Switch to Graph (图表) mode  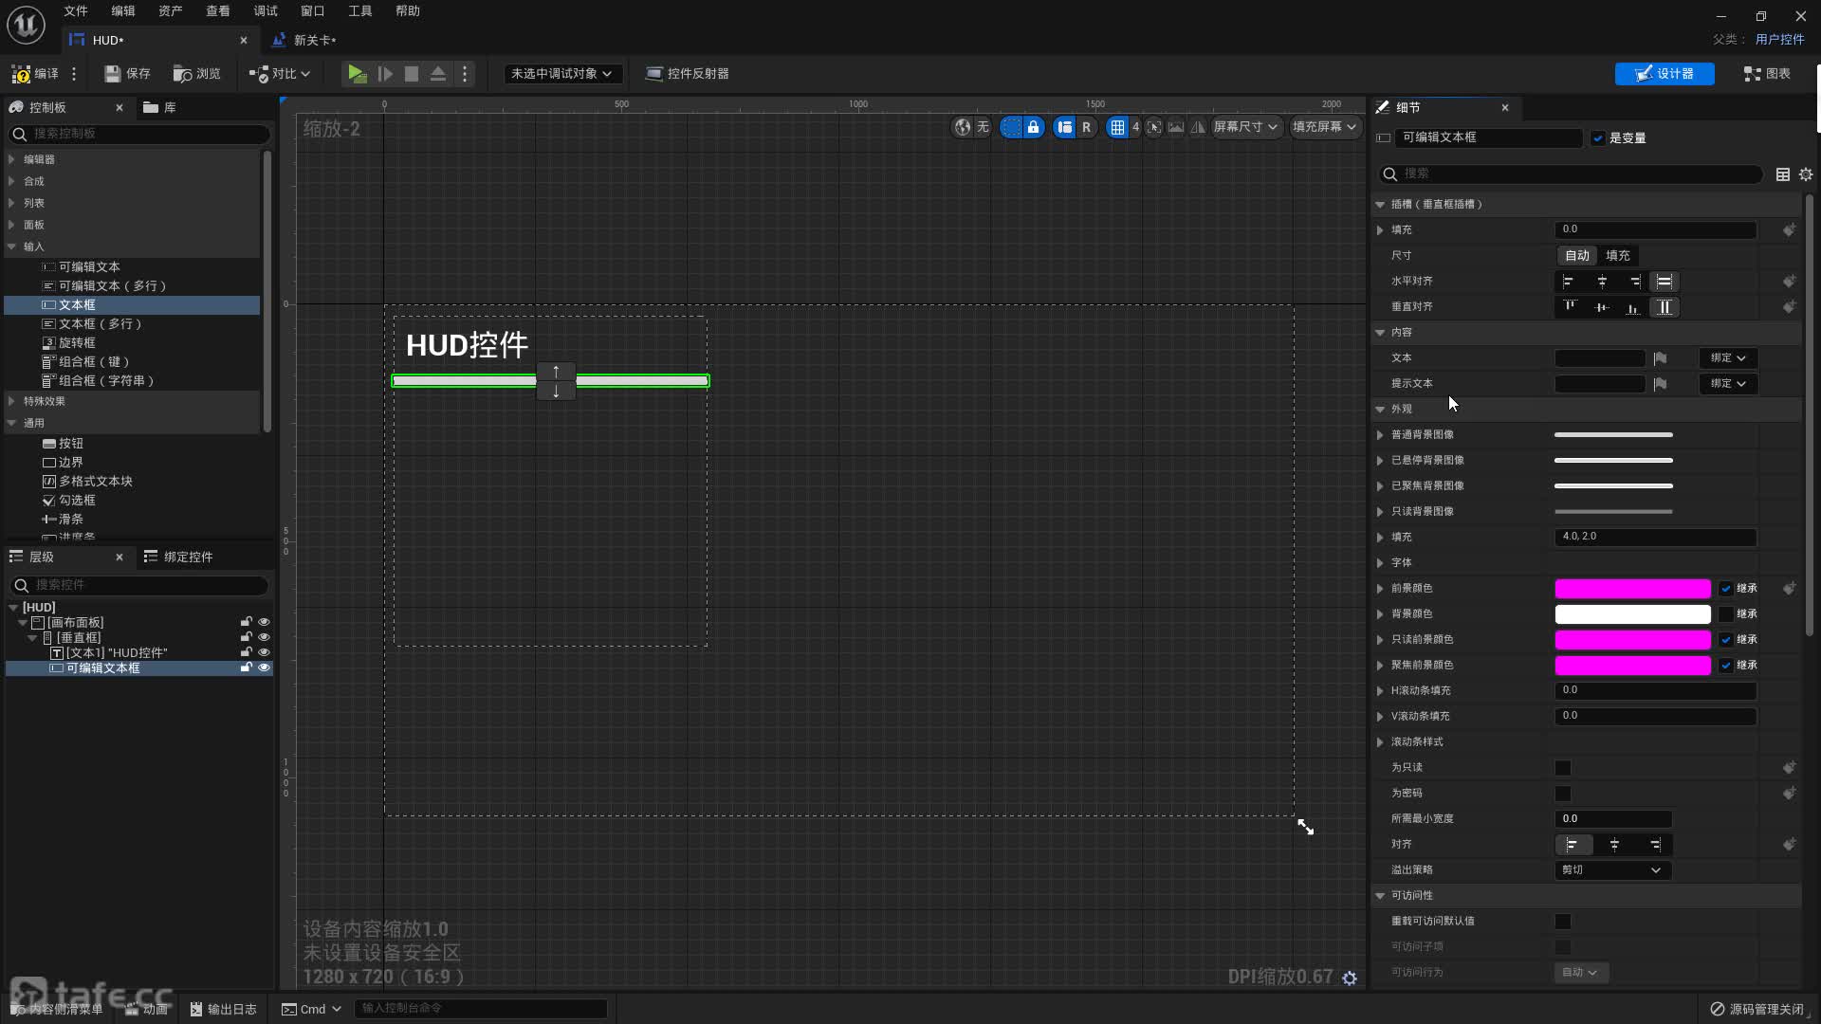point(1767,73)
